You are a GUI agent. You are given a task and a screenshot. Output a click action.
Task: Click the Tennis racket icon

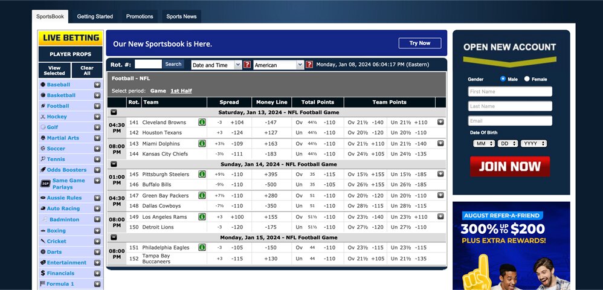click(x=43, y=159)
